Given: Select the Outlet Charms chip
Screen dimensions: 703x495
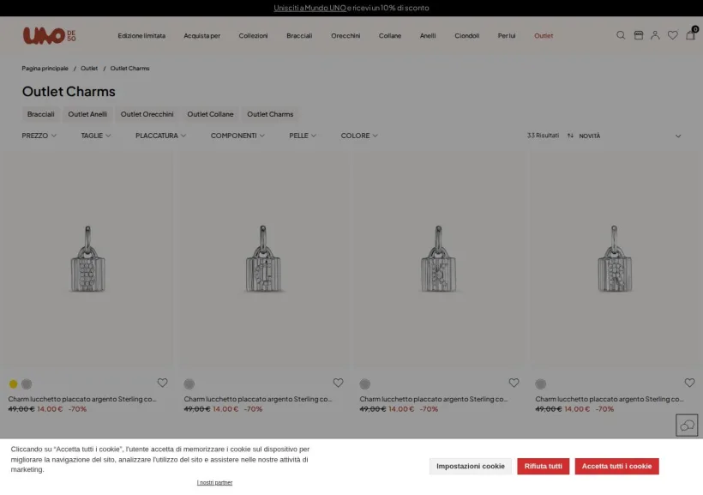Looking at the screenshot, I should 270,114.
